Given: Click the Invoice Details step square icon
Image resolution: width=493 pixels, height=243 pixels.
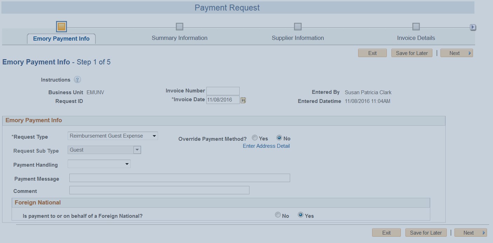Looking at the screenshot, I should (x=416, y=26).
